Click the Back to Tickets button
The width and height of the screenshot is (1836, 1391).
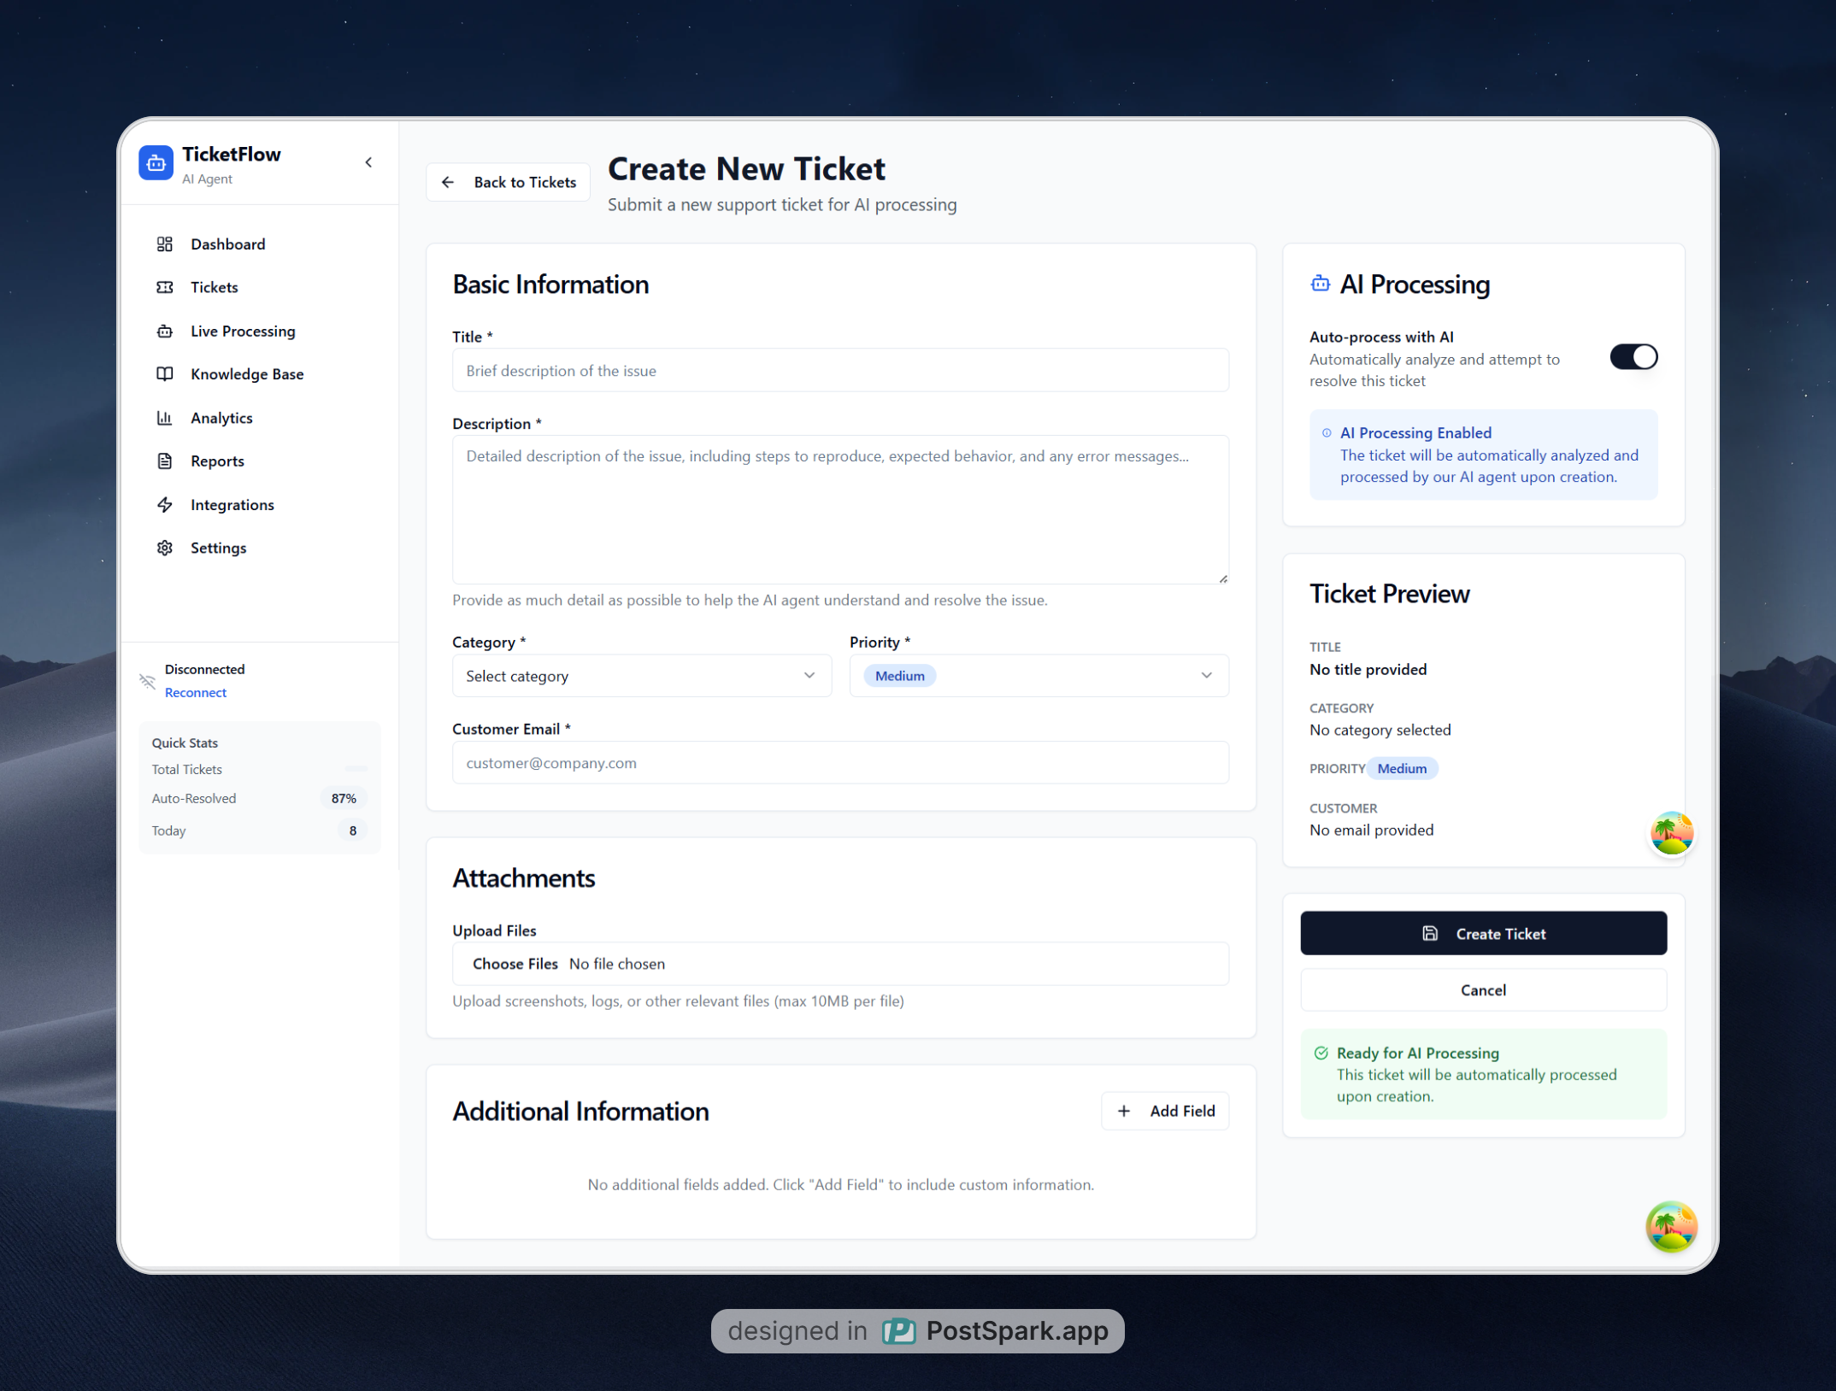(509, 182)
